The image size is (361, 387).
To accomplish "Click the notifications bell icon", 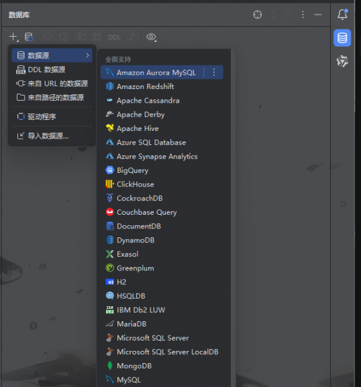I will click(342, 14).
